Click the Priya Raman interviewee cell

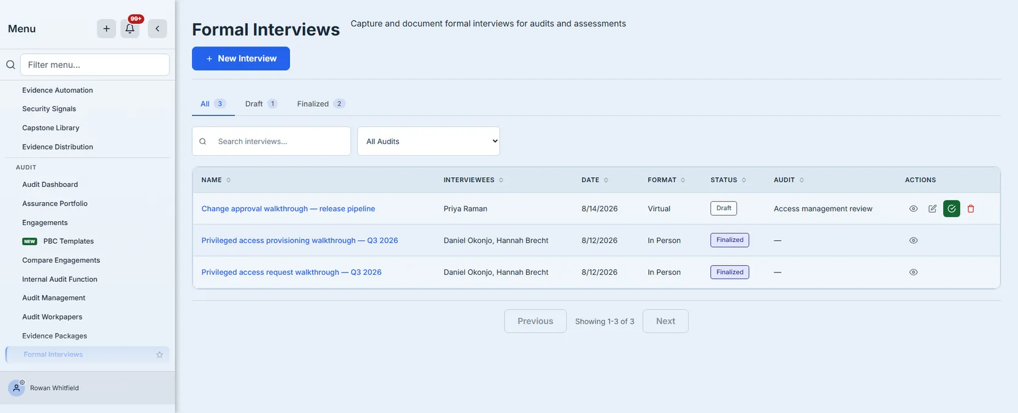(x=466, y=209)
